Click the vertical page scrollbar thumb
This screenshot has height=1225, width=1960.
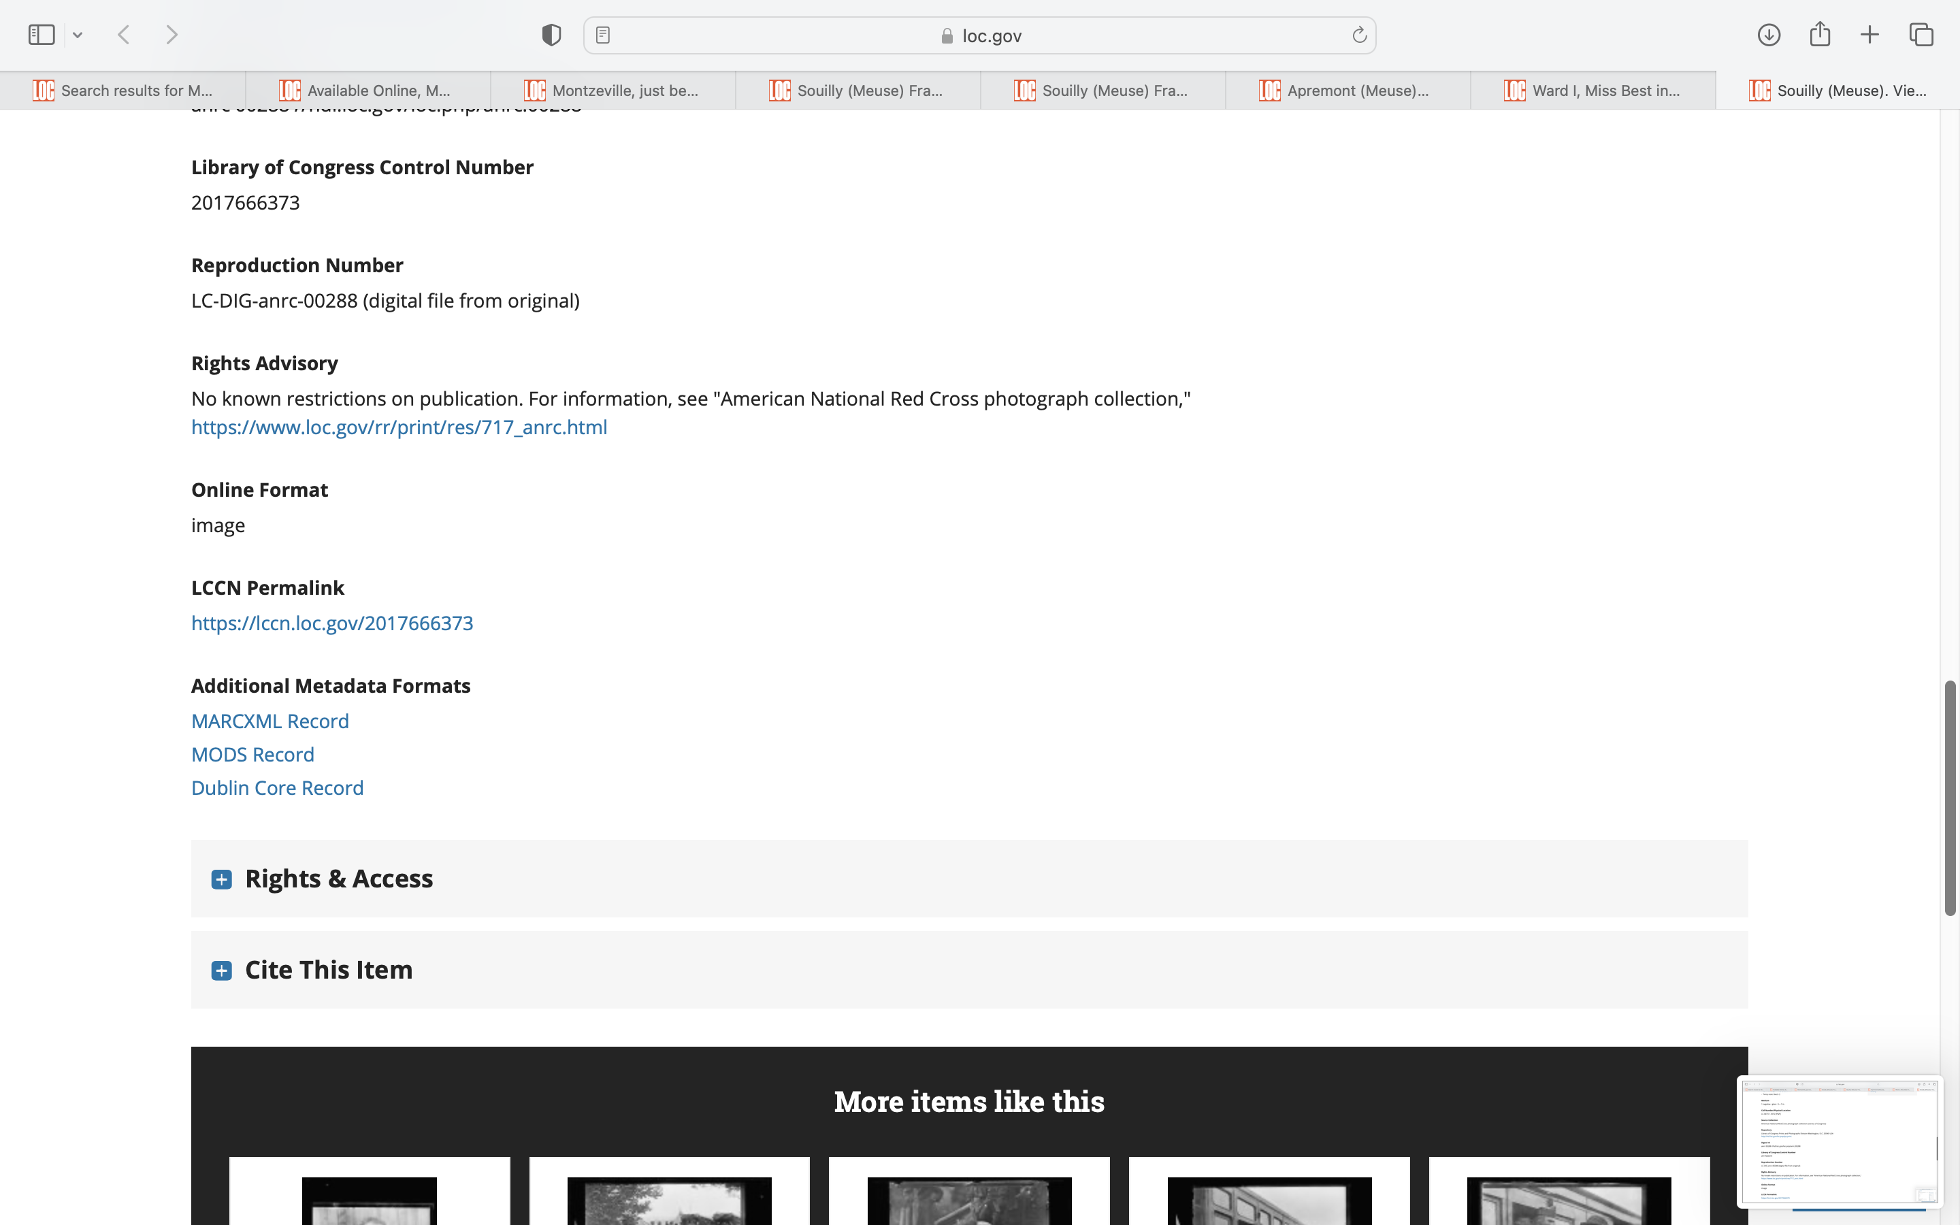pos(1950,798)
